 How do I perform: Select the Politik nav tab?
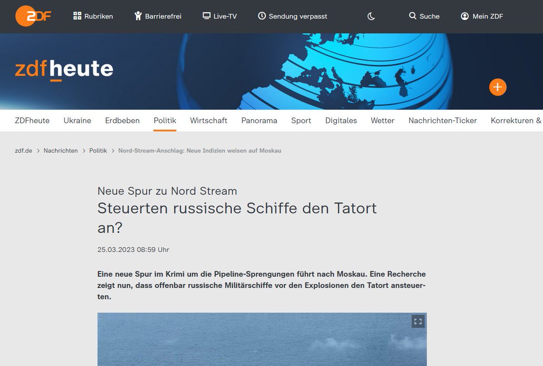tap(165, 120)
